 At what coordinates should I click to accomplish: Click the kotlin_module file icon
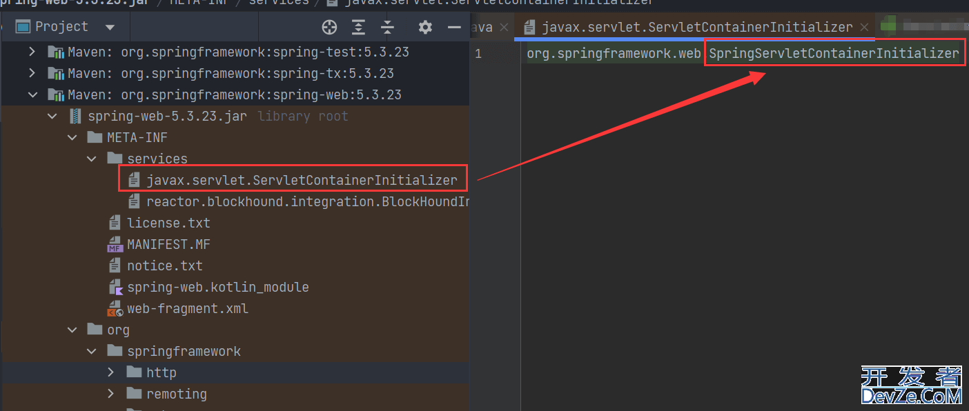click(115, 287)
